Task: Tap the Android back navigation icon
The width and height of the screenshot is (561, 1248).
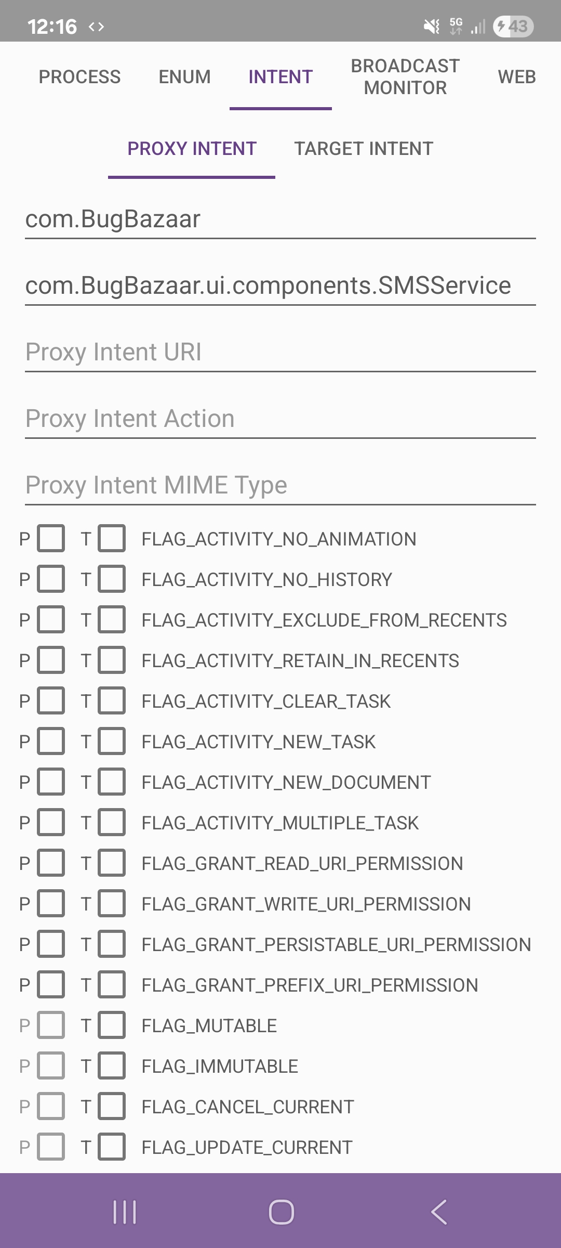Action: [439, 1212]
